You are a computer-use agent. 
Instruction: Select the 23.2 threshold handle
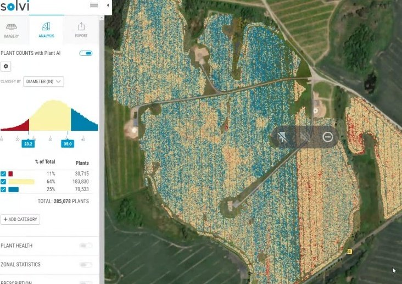(x=28, y=143)
